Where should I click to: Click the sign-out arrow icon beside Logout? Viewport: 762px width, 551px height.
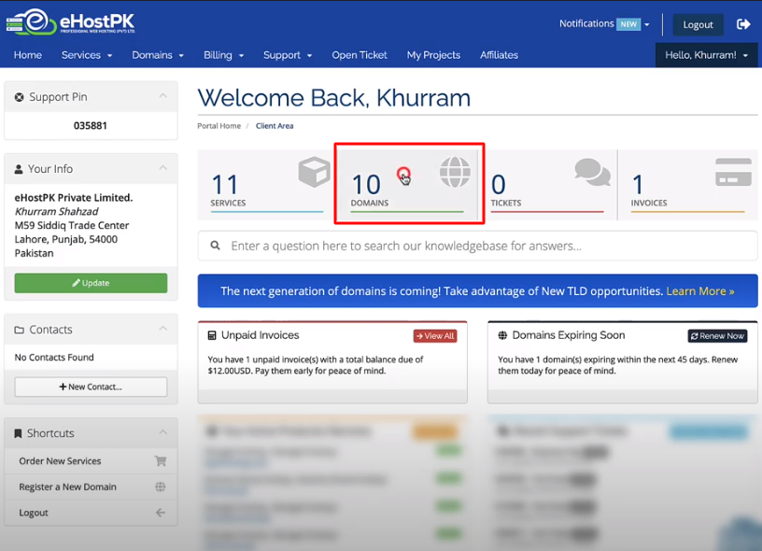743,24
